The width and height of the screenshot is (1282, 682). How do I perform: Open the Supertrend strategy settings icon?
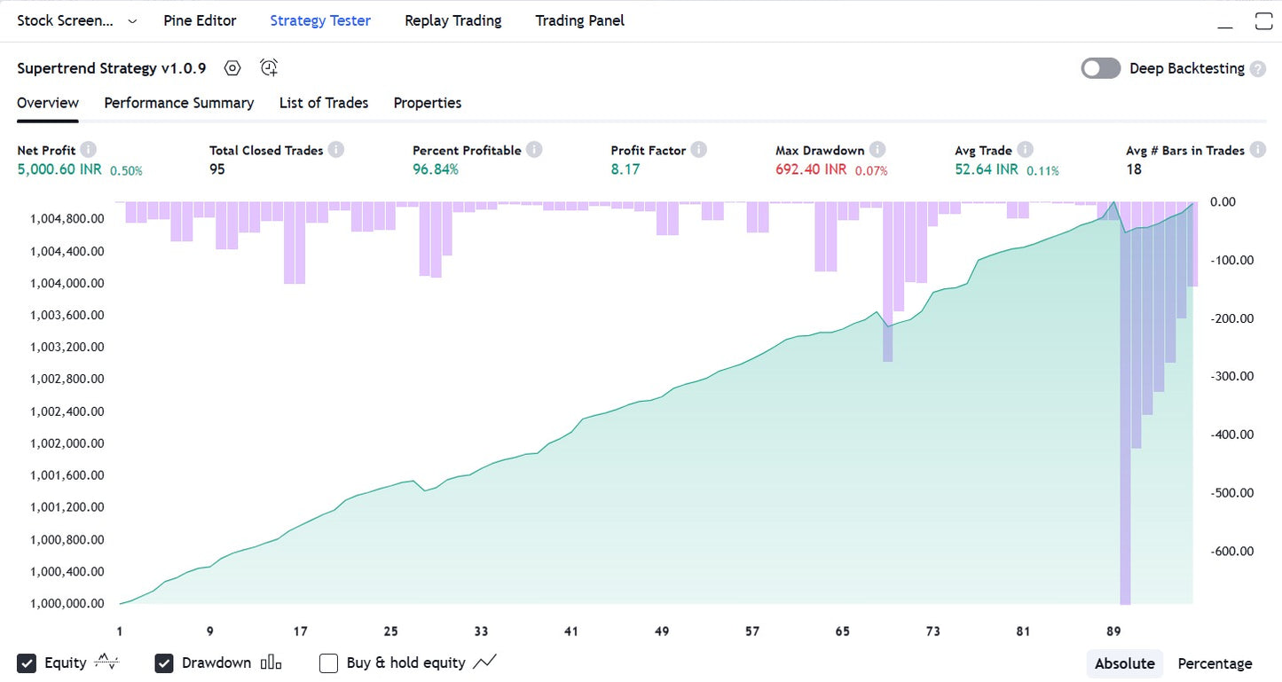pos(232,68)
